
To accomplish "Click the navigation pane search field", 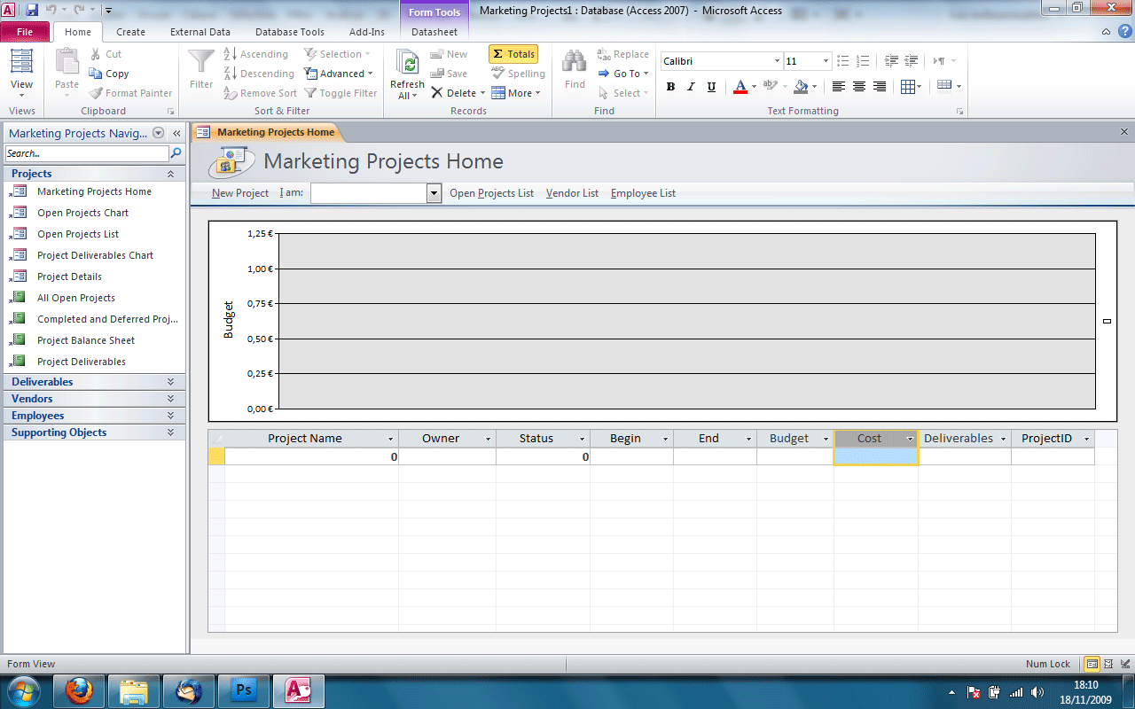I will click(86, 153).
